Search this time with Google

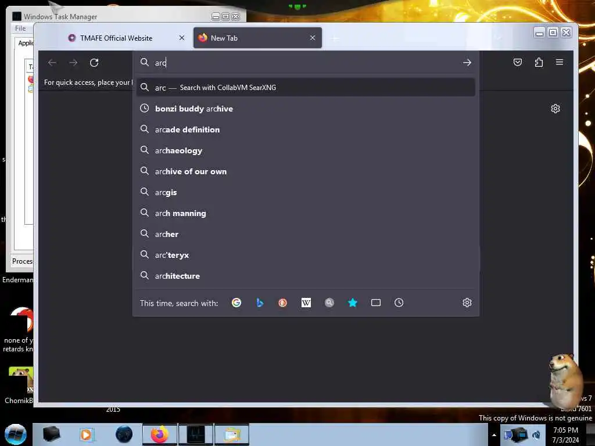pyautogui.click(x=236, y=303)
